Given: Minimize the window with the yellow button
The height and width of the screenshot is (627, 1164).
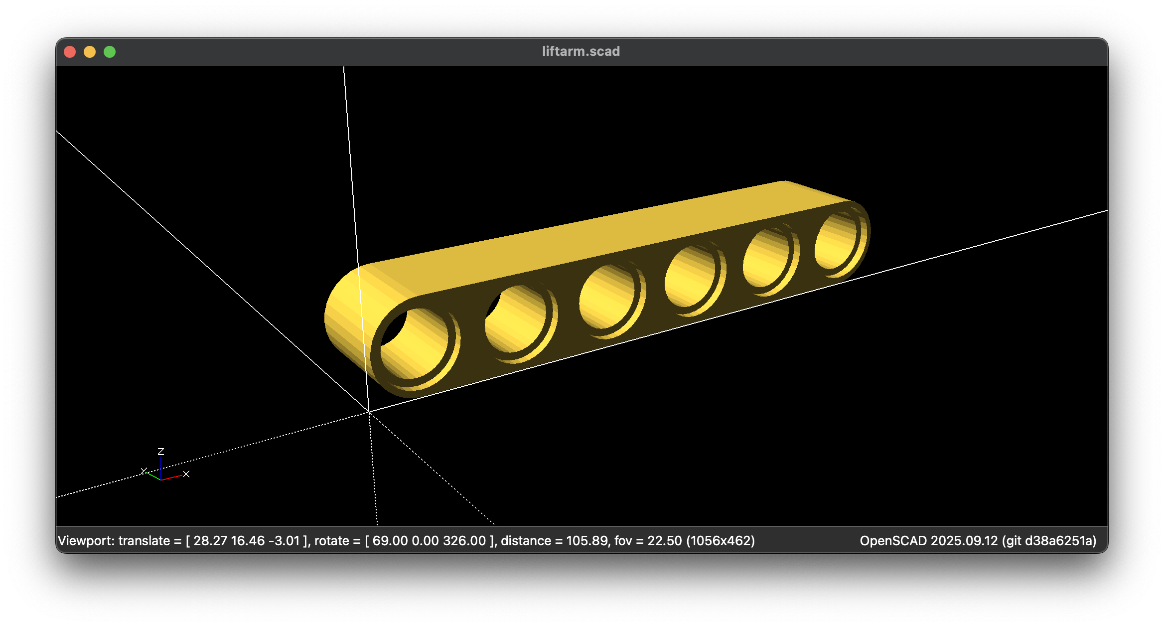Looking at the screenshot, I should (90, 52).
